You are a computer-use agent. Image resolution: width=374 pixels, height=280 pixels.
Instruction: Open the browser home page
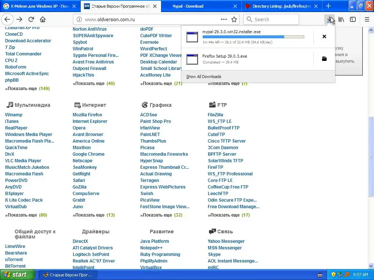[x=43, y=20]
